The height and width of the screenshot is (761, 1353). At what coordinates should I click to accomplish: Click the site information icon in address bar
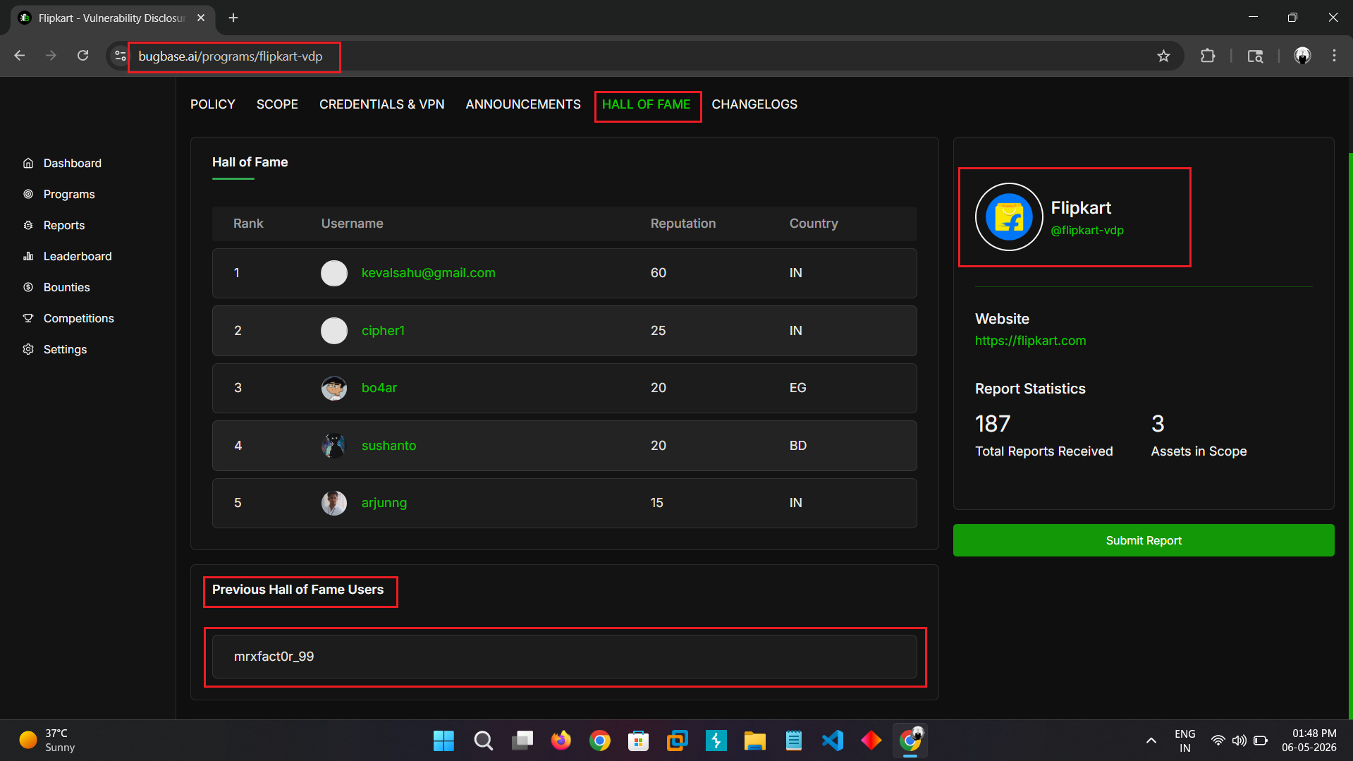[x=121, y=56]
